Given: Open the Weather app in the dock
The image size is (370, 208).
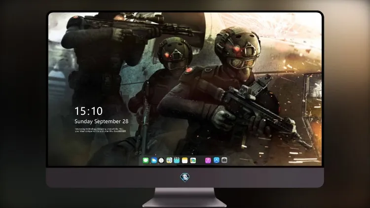Looking at the screenshot, I should (x=154, y=160).
